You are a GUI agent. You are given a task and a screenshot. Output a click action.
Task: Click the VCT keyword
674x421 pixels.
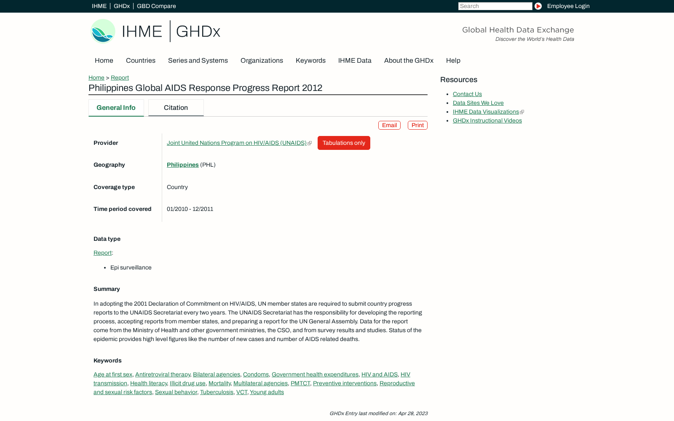coord(242,392)
